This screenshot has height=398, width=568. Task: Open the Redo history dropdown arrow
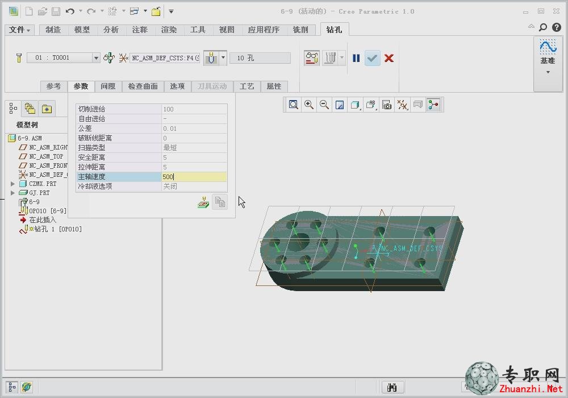[102, 11]
